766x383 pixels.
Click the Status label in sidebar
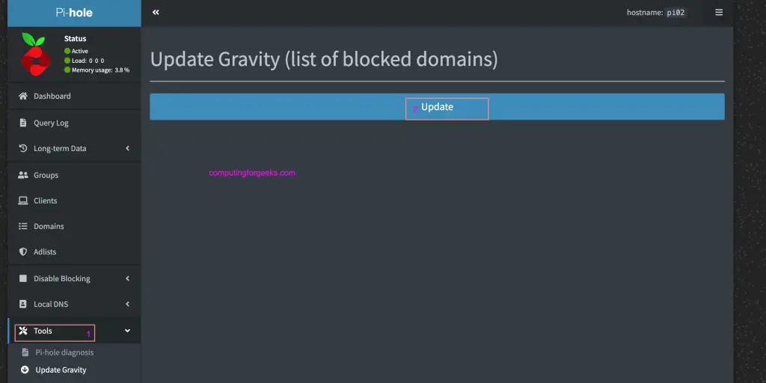(x=76, y=39)
